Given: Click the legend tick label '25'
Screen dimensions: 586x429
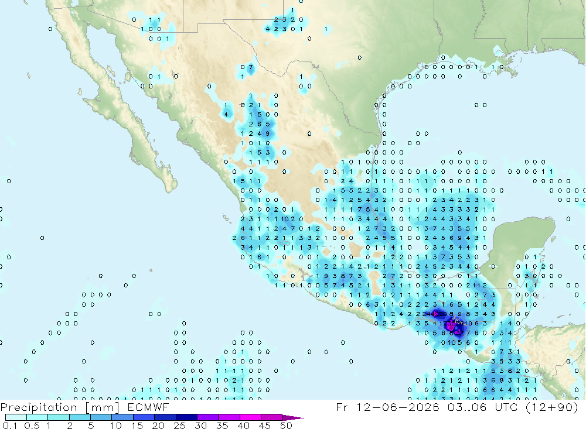Looking at the screenshot, I should coord(180,425).
